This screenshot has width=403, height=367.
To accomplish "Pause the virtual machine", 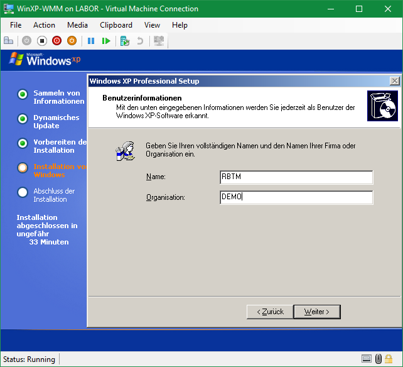I will coord(91,41).
